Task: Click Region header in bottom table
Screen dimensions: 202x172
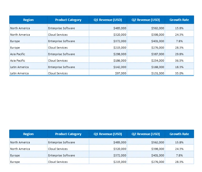Action: (x=28, y=134)
